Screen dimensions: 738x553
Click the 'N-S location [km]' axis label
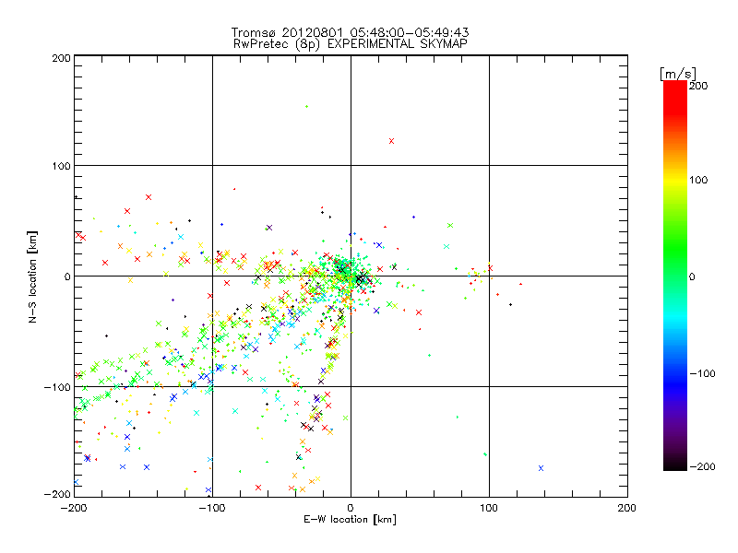pyautogui.click(x=32, y=276)
